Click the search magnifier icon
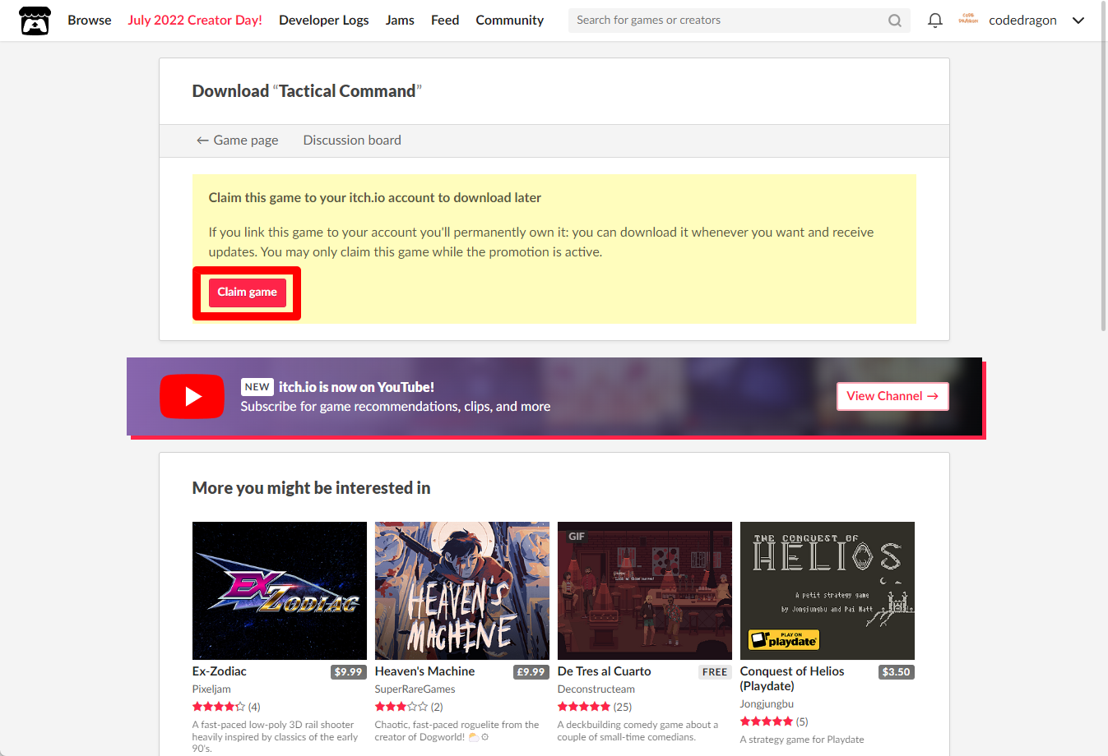 click(895, 21)
